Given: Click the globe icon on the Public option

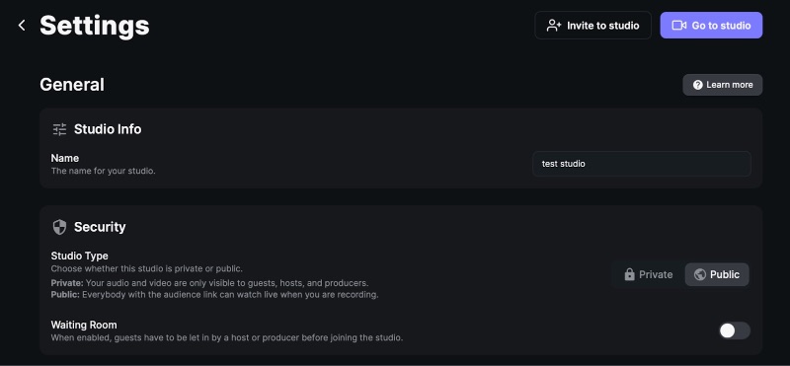Looking at the screenshot, I should tap(699, 274).
